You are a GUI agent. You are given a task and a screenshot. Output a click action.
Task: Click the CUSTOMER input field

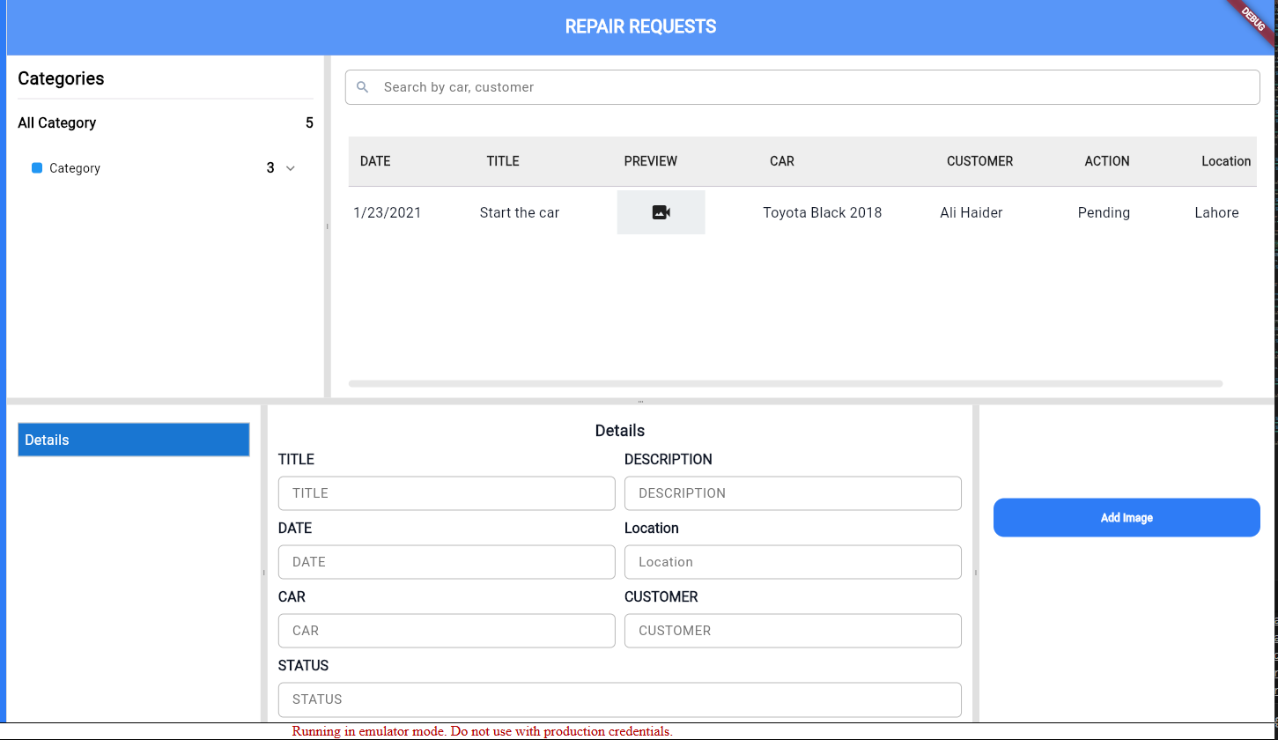[792, 631]
